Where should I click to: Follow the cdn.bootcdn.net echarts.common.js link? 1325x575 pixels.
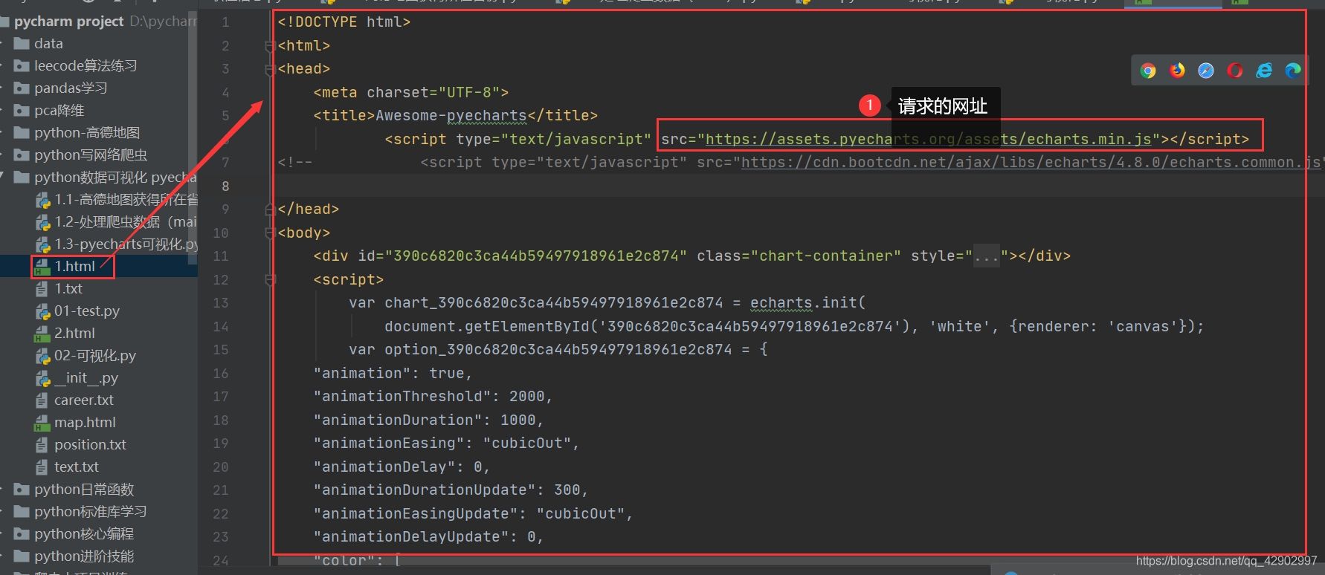(1031, 162)
